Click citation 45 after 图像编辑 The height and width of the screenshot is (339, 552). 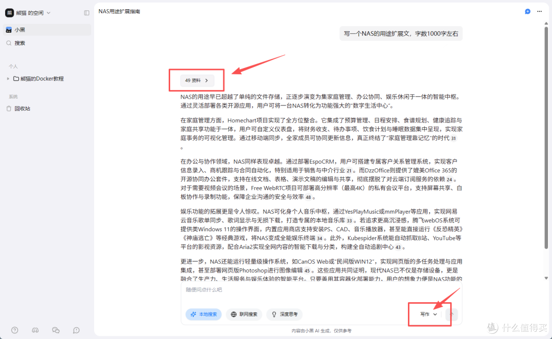[307, 270]
